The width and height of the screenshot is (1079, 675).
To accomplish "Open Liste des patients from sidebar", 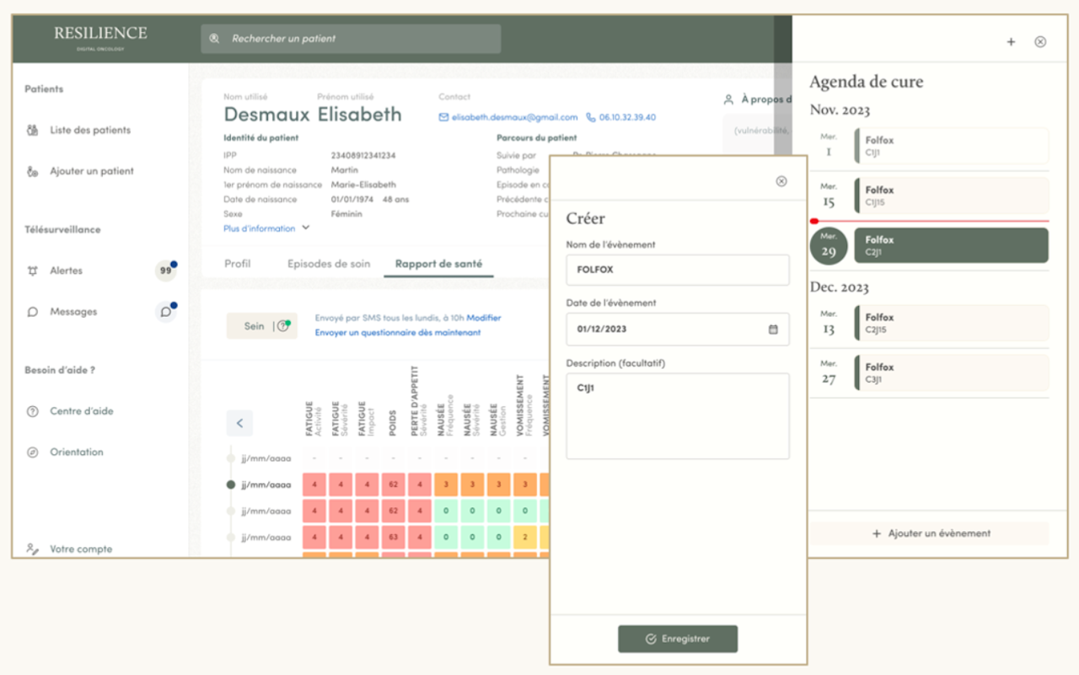I will coord(89,131).
